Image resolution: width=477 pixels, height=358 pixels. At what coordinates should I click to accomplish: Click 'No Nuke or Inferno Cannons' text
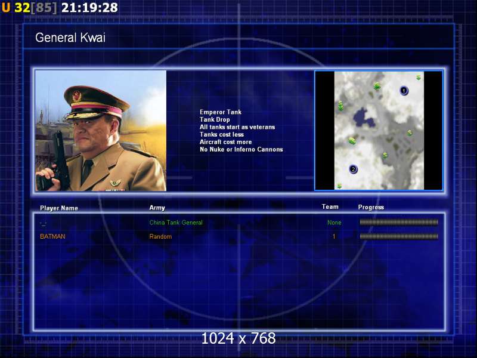241,150
